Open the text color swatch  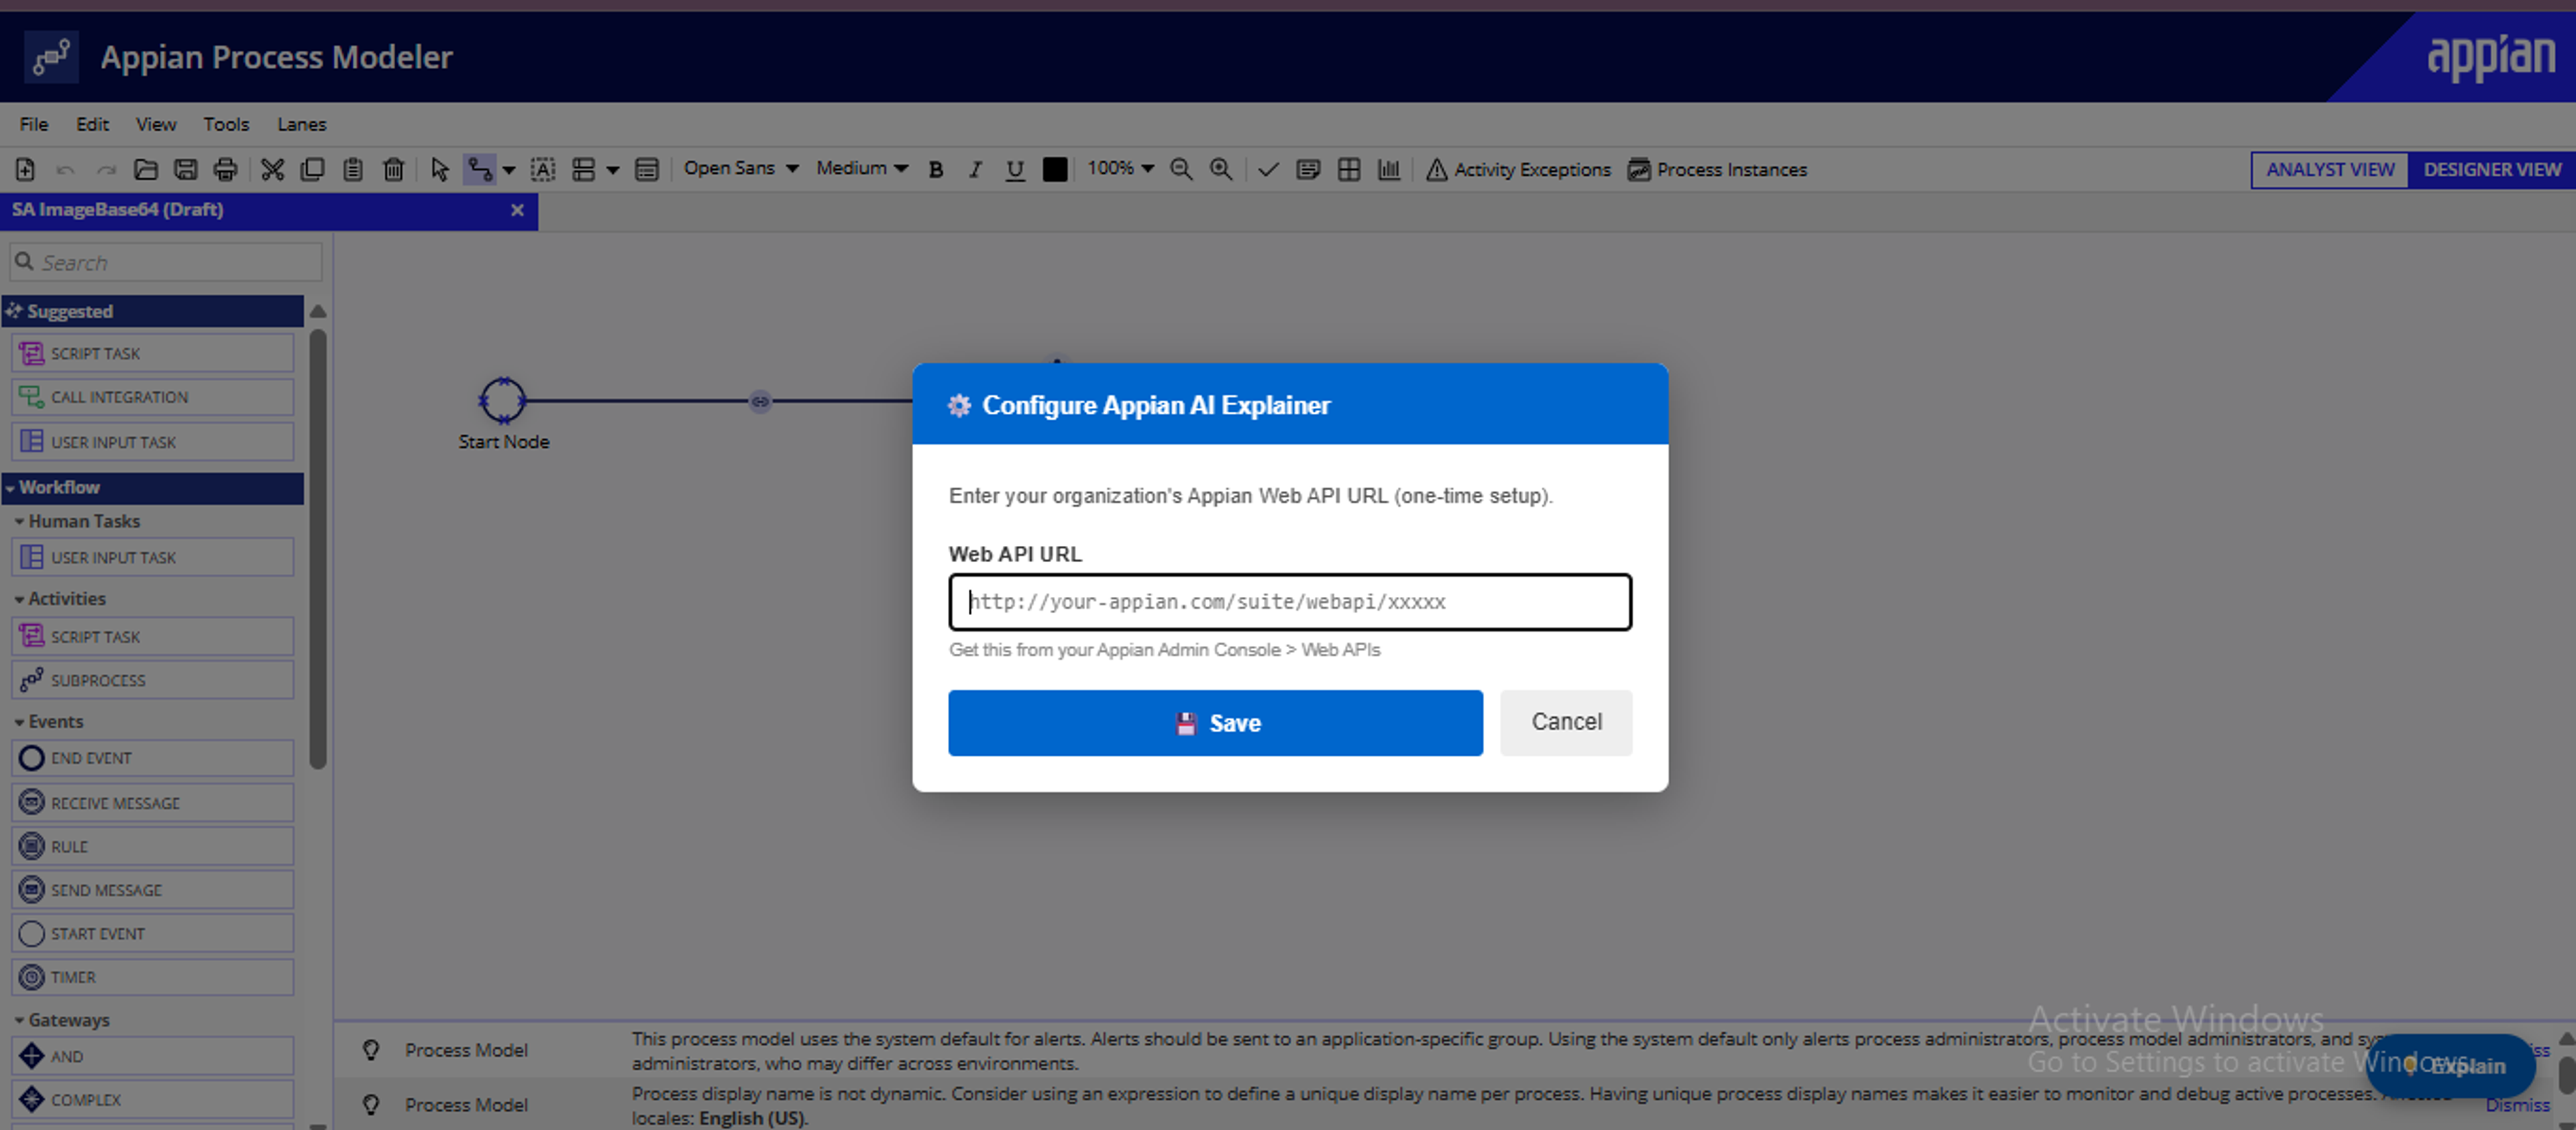(x=1055, y=169)
